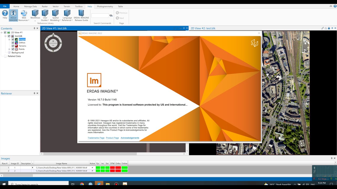
Task: Uncheck the Terrains layer checkbox
Action: coord(13,46)
